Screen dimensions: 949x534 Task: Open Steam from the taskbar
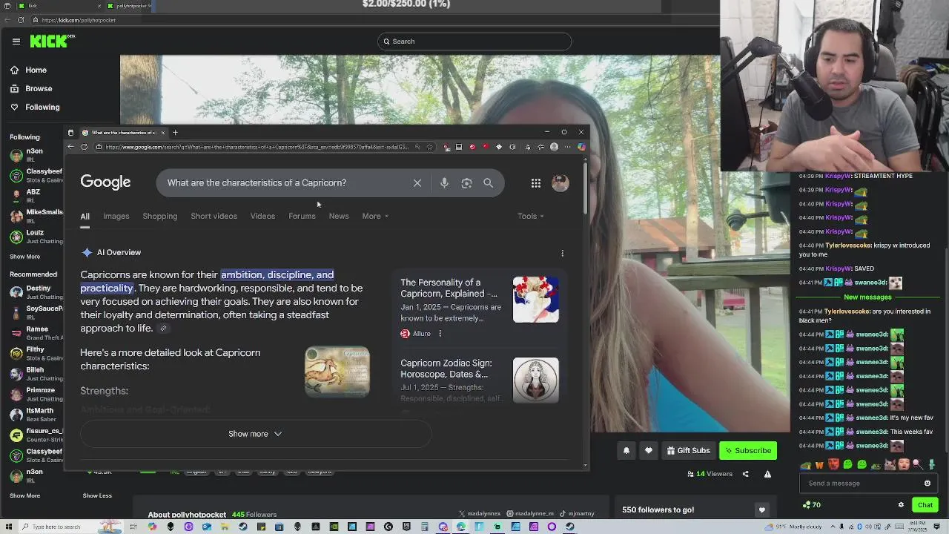[x=243, y=527]
